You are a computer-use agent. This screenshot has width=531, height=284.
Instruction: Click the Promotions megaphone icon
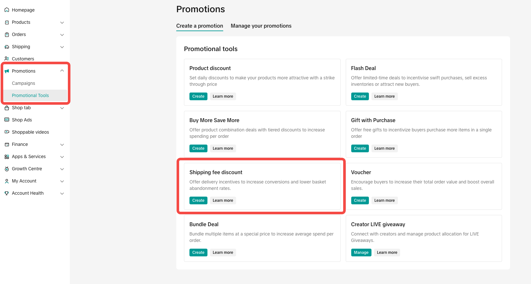pyautogui.click(x=7, y=71)
